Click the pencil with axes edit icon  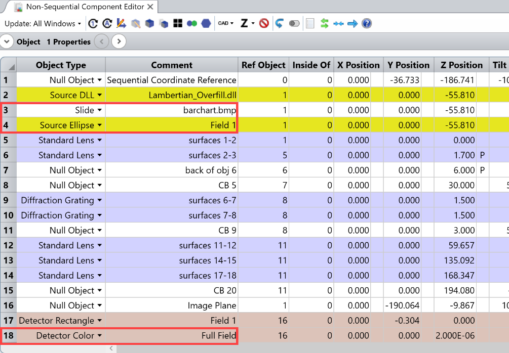click(122, 23)
